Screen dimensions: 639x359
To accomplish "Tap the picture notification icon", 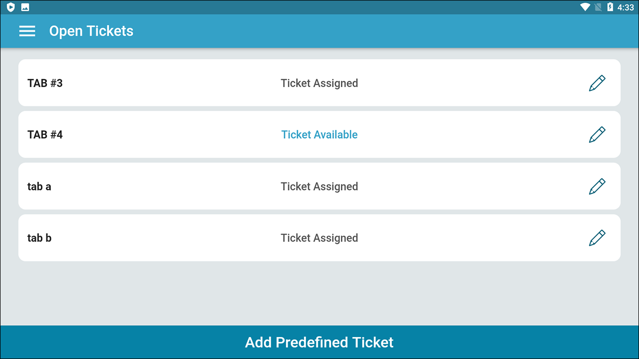I will pyautogui.click(x=25, y=7).
